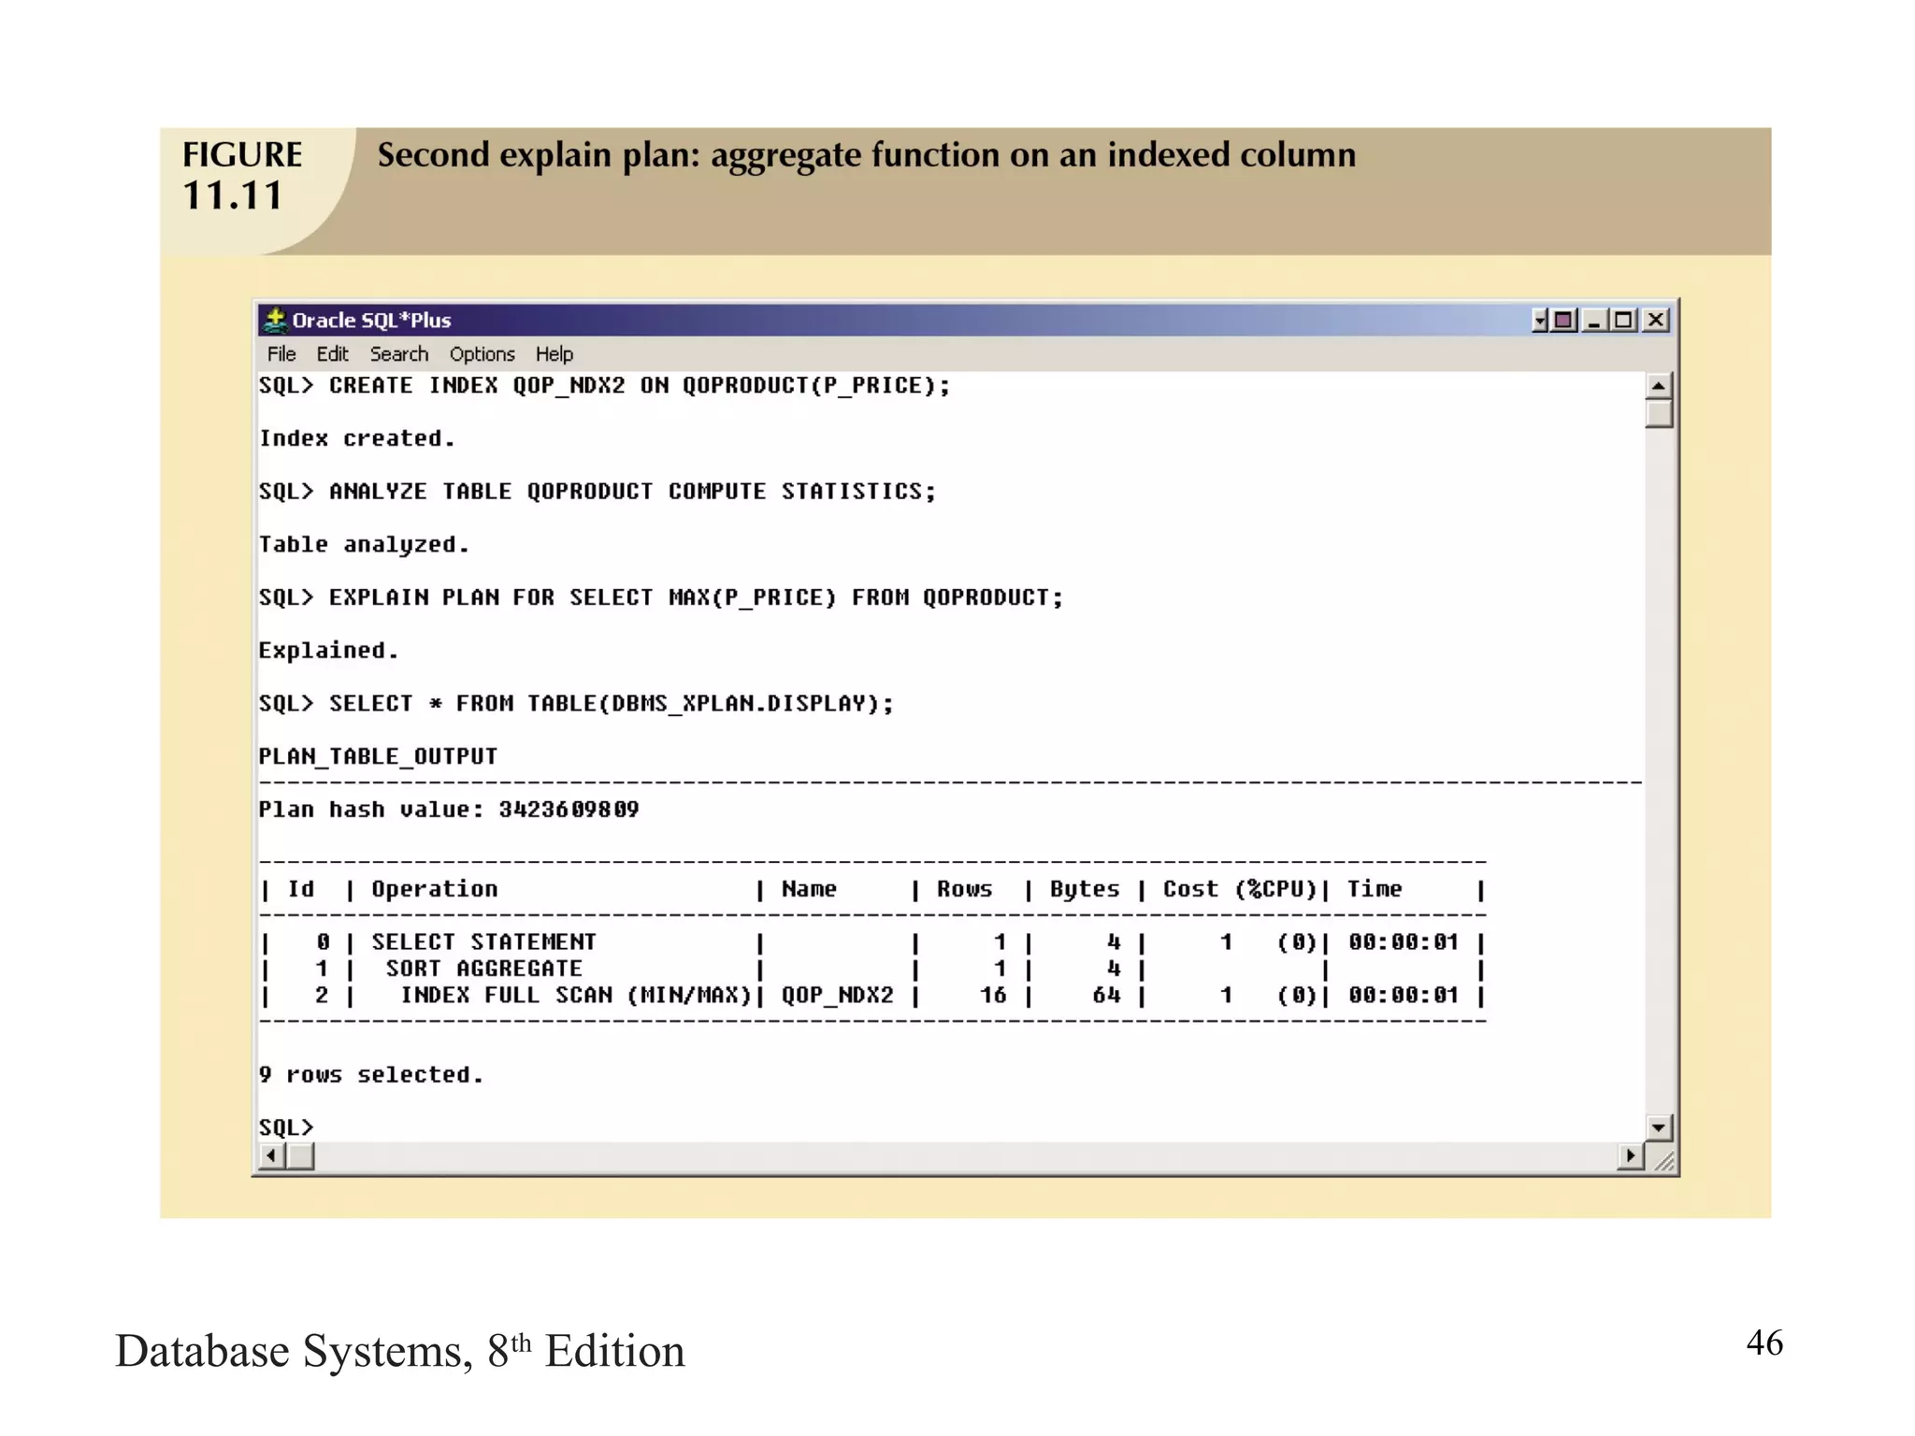
Task: Click the purple square title bar button
Action: [1563, 321]
